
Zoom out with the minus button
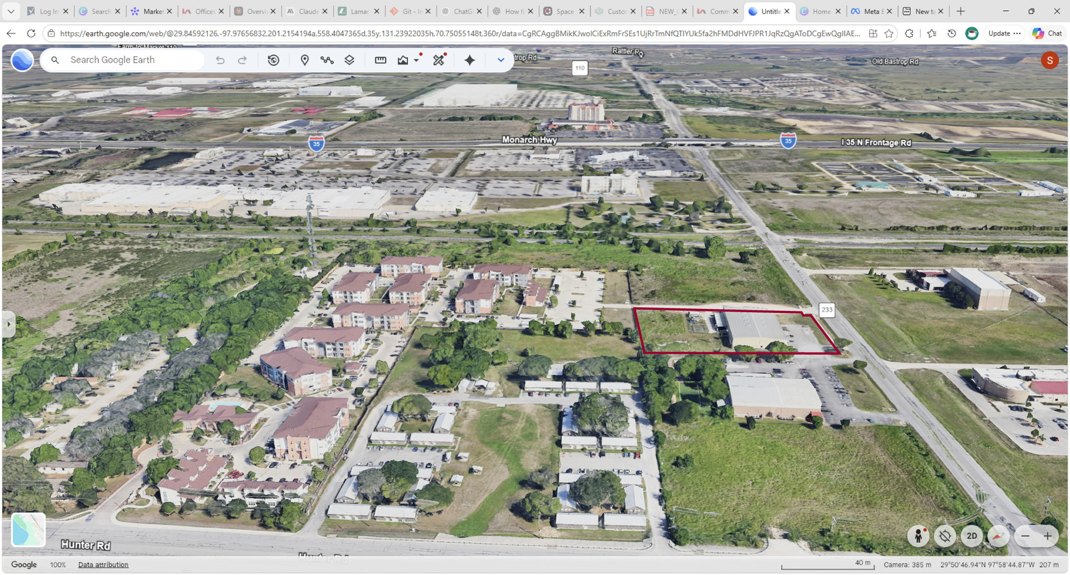coord(1025,536)
